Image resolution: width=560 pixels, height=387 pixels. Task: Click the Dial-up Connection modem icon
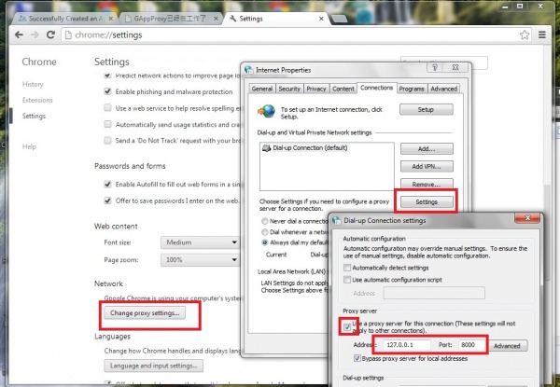pos(266,147)
